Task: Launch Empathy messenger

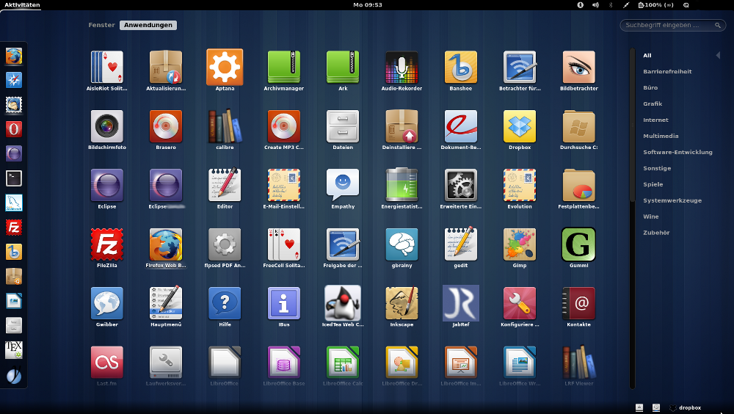Action: click(x=343, y=189)
